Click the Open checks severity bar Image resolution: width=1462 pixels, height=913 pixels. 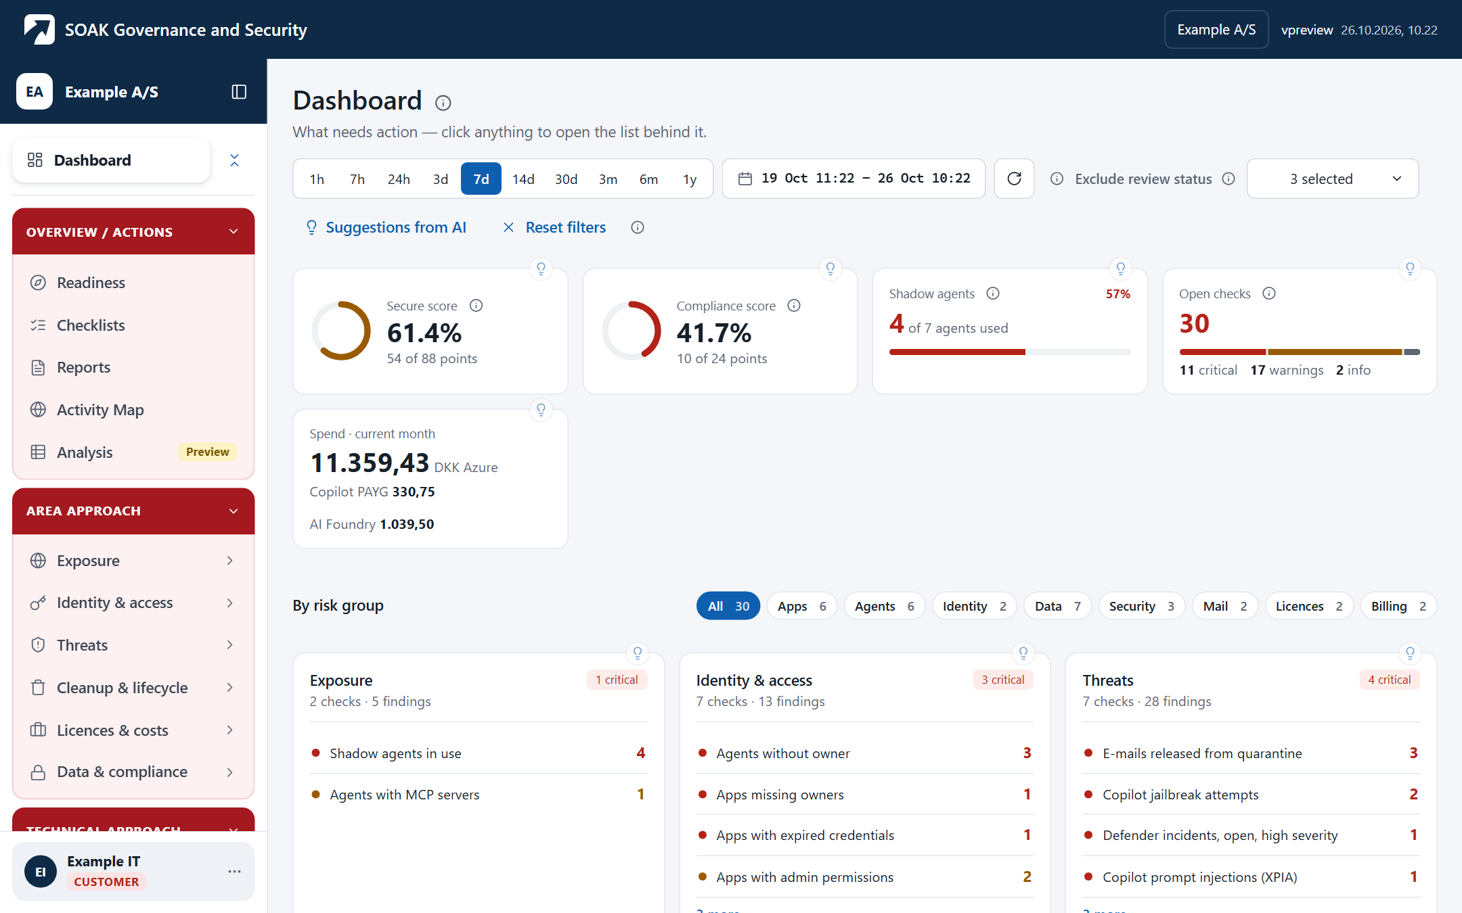point(1300,352)
